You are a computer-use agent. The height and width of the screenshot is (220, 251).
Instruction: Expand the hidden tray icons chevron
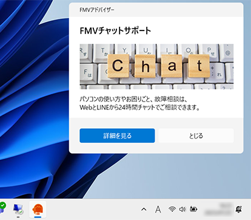click(144, 209)
